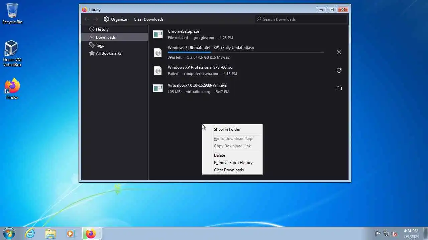The height and width of the screenshot is (240, 428).
Task: Click the Downloads arrow icon in the sidebar
Action: 92,37
